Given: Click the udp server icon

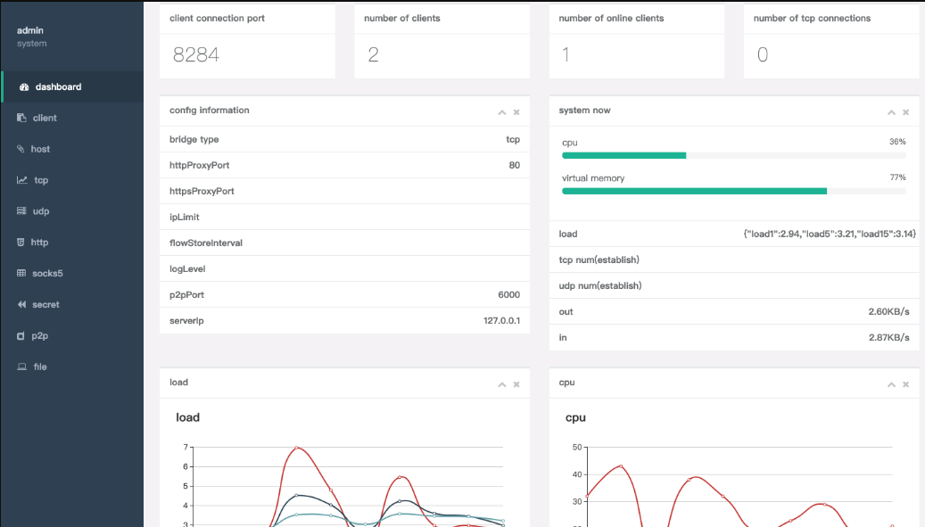Looking at the screenshot, I should point(21,211).
